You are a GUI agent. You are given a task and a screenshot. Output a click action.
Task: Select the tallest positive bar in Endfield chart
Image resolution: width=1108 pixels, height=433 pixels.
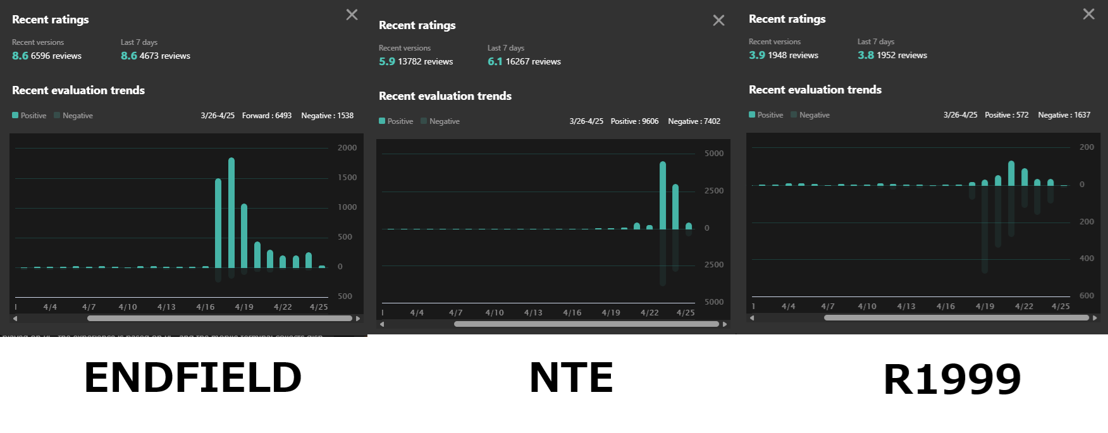tap(231, 212)
